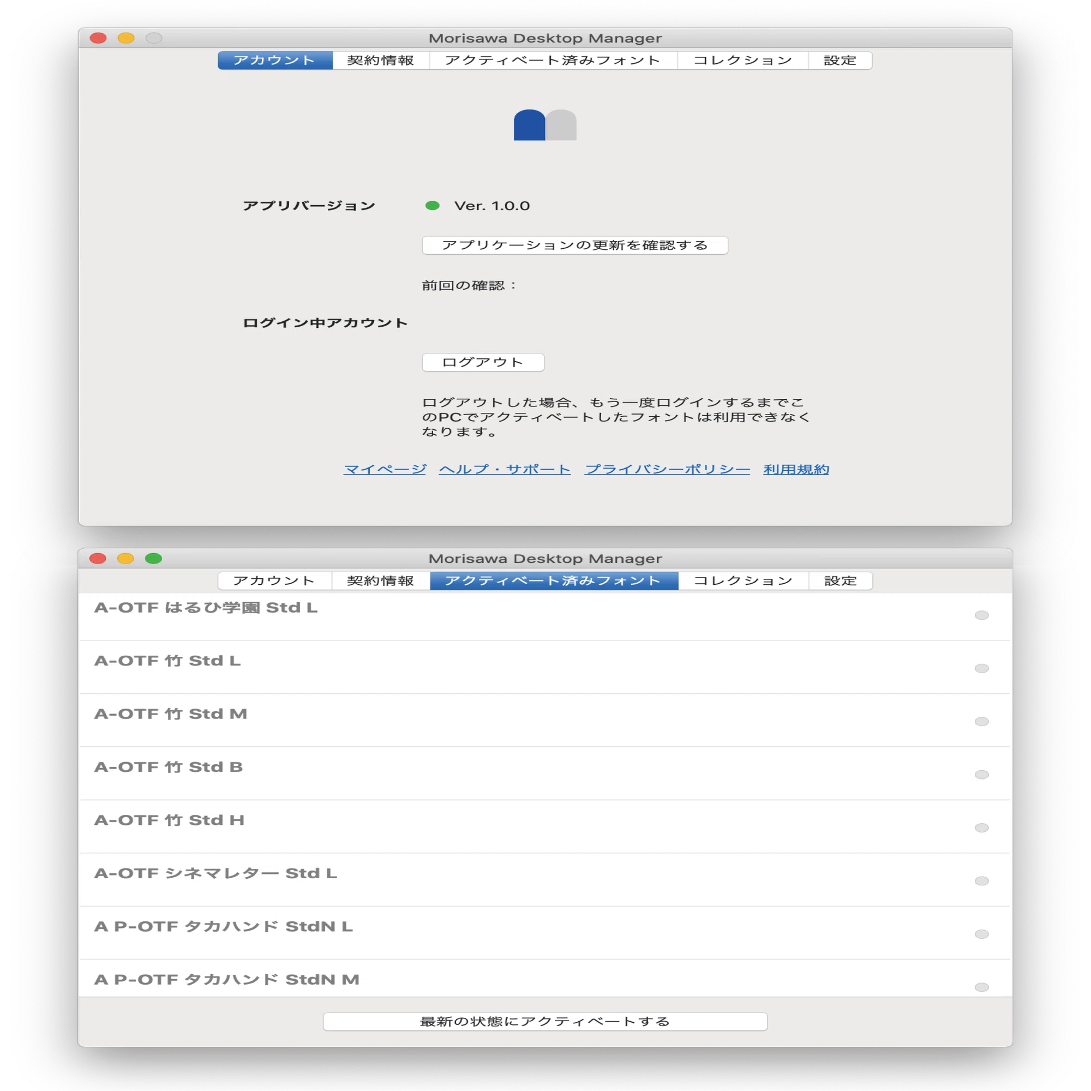Minimize the top Morisawa Desktop Manager window

(x=126, y=38)
